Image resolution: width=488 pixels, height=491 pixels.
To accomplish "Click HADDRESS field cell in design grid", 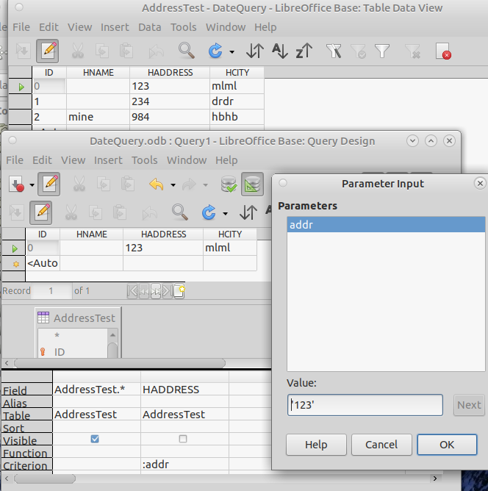I will 184,390.
